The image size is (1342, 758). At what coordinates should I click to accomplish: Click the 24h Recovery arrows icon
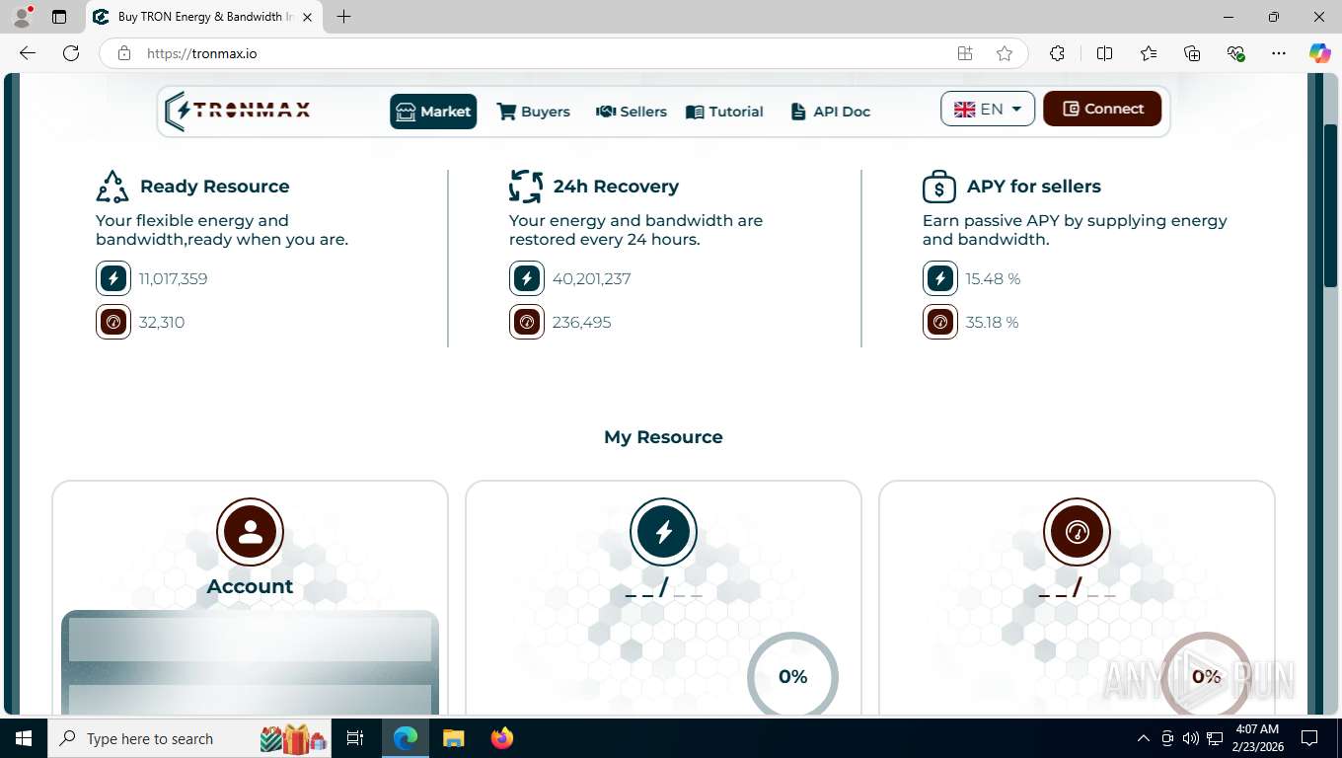click(526, 186)
